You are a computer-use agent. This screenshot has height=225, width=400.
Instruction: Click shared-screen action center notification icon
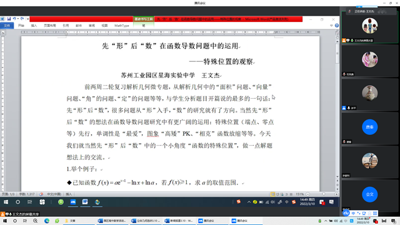(331, 202)
